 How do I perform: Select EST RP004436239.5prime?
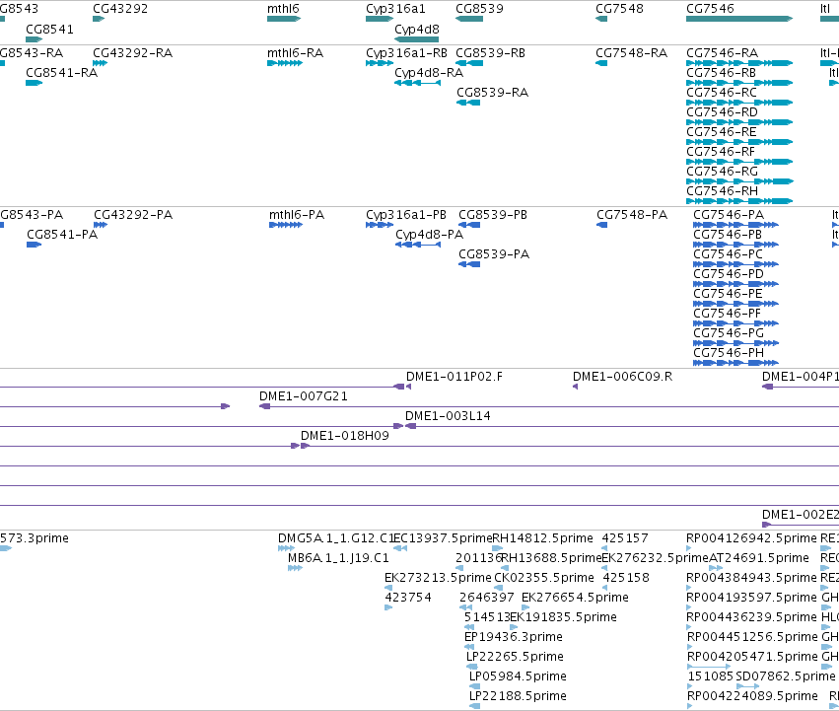(752, 617)
